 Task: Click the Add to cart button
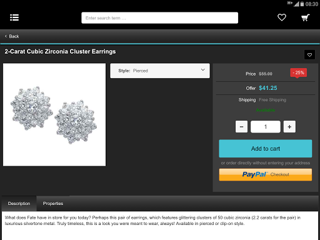point(266,149)
